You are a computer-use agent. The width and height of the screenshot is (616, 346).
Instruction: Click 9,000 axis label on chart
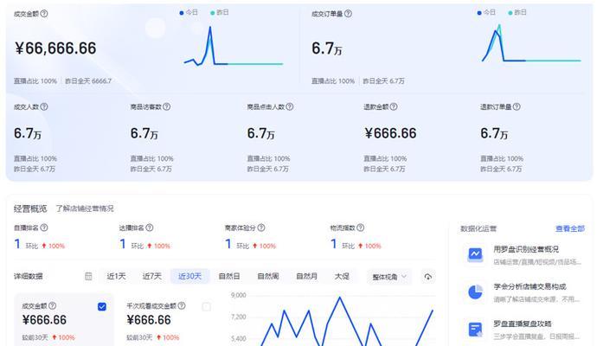tap(239, 295)
